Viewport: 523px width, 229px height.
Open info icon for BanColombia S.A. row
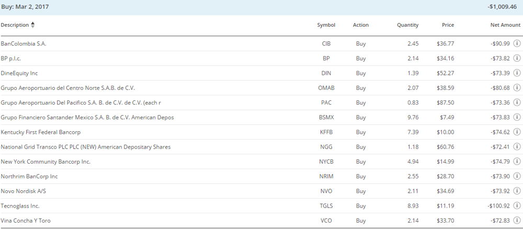(x=517, y=43)
